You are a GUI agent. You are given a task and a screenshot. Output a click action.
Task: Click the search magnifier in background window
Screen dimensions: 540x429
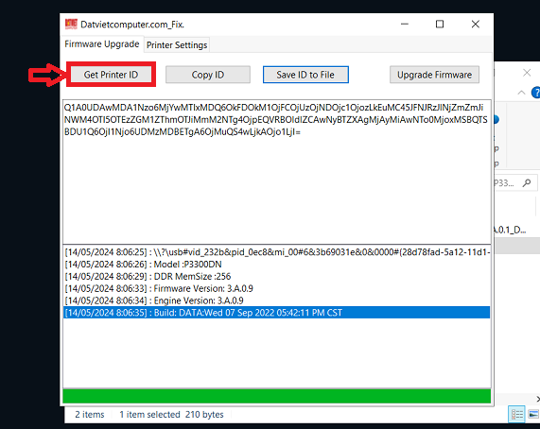point(526,183)
